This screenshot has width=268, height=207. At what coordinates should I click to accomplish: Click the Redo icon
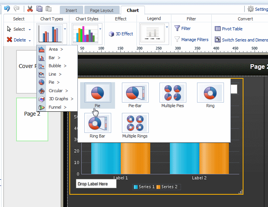pyautogui.click(x=16, y=8)
